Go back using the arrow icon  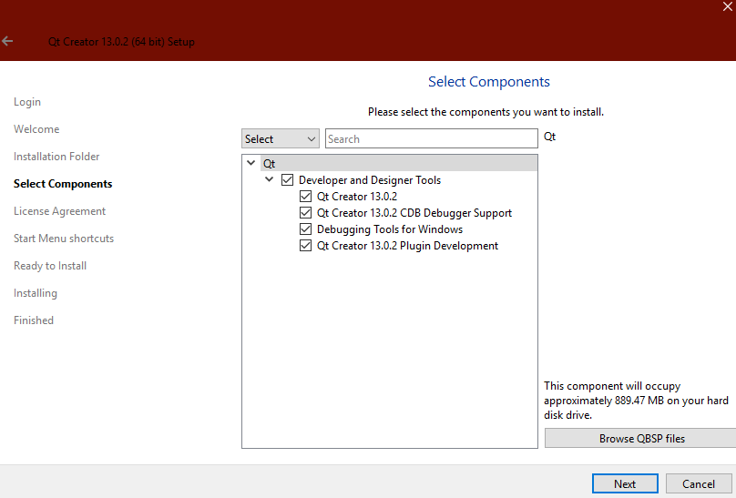(x=7, y=41)
